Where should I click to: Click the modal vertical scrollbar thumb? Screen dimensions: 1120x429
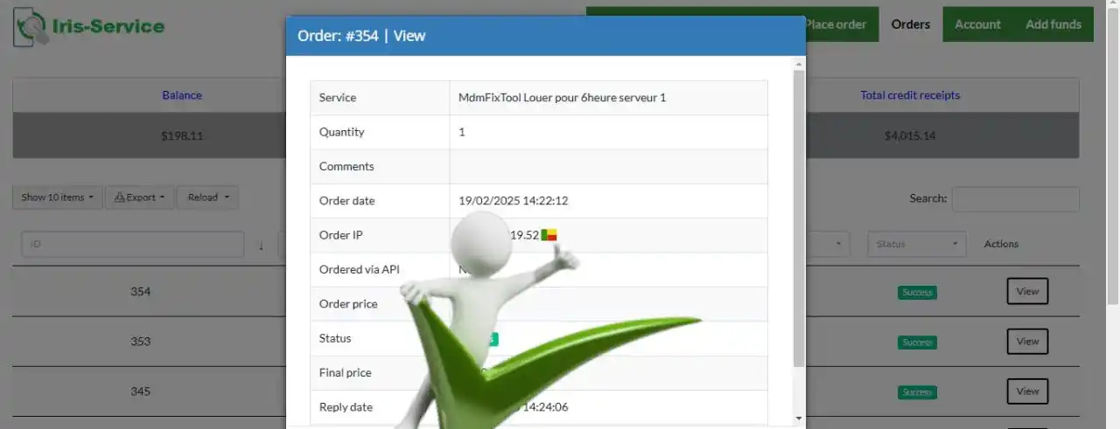coord(798,218)
